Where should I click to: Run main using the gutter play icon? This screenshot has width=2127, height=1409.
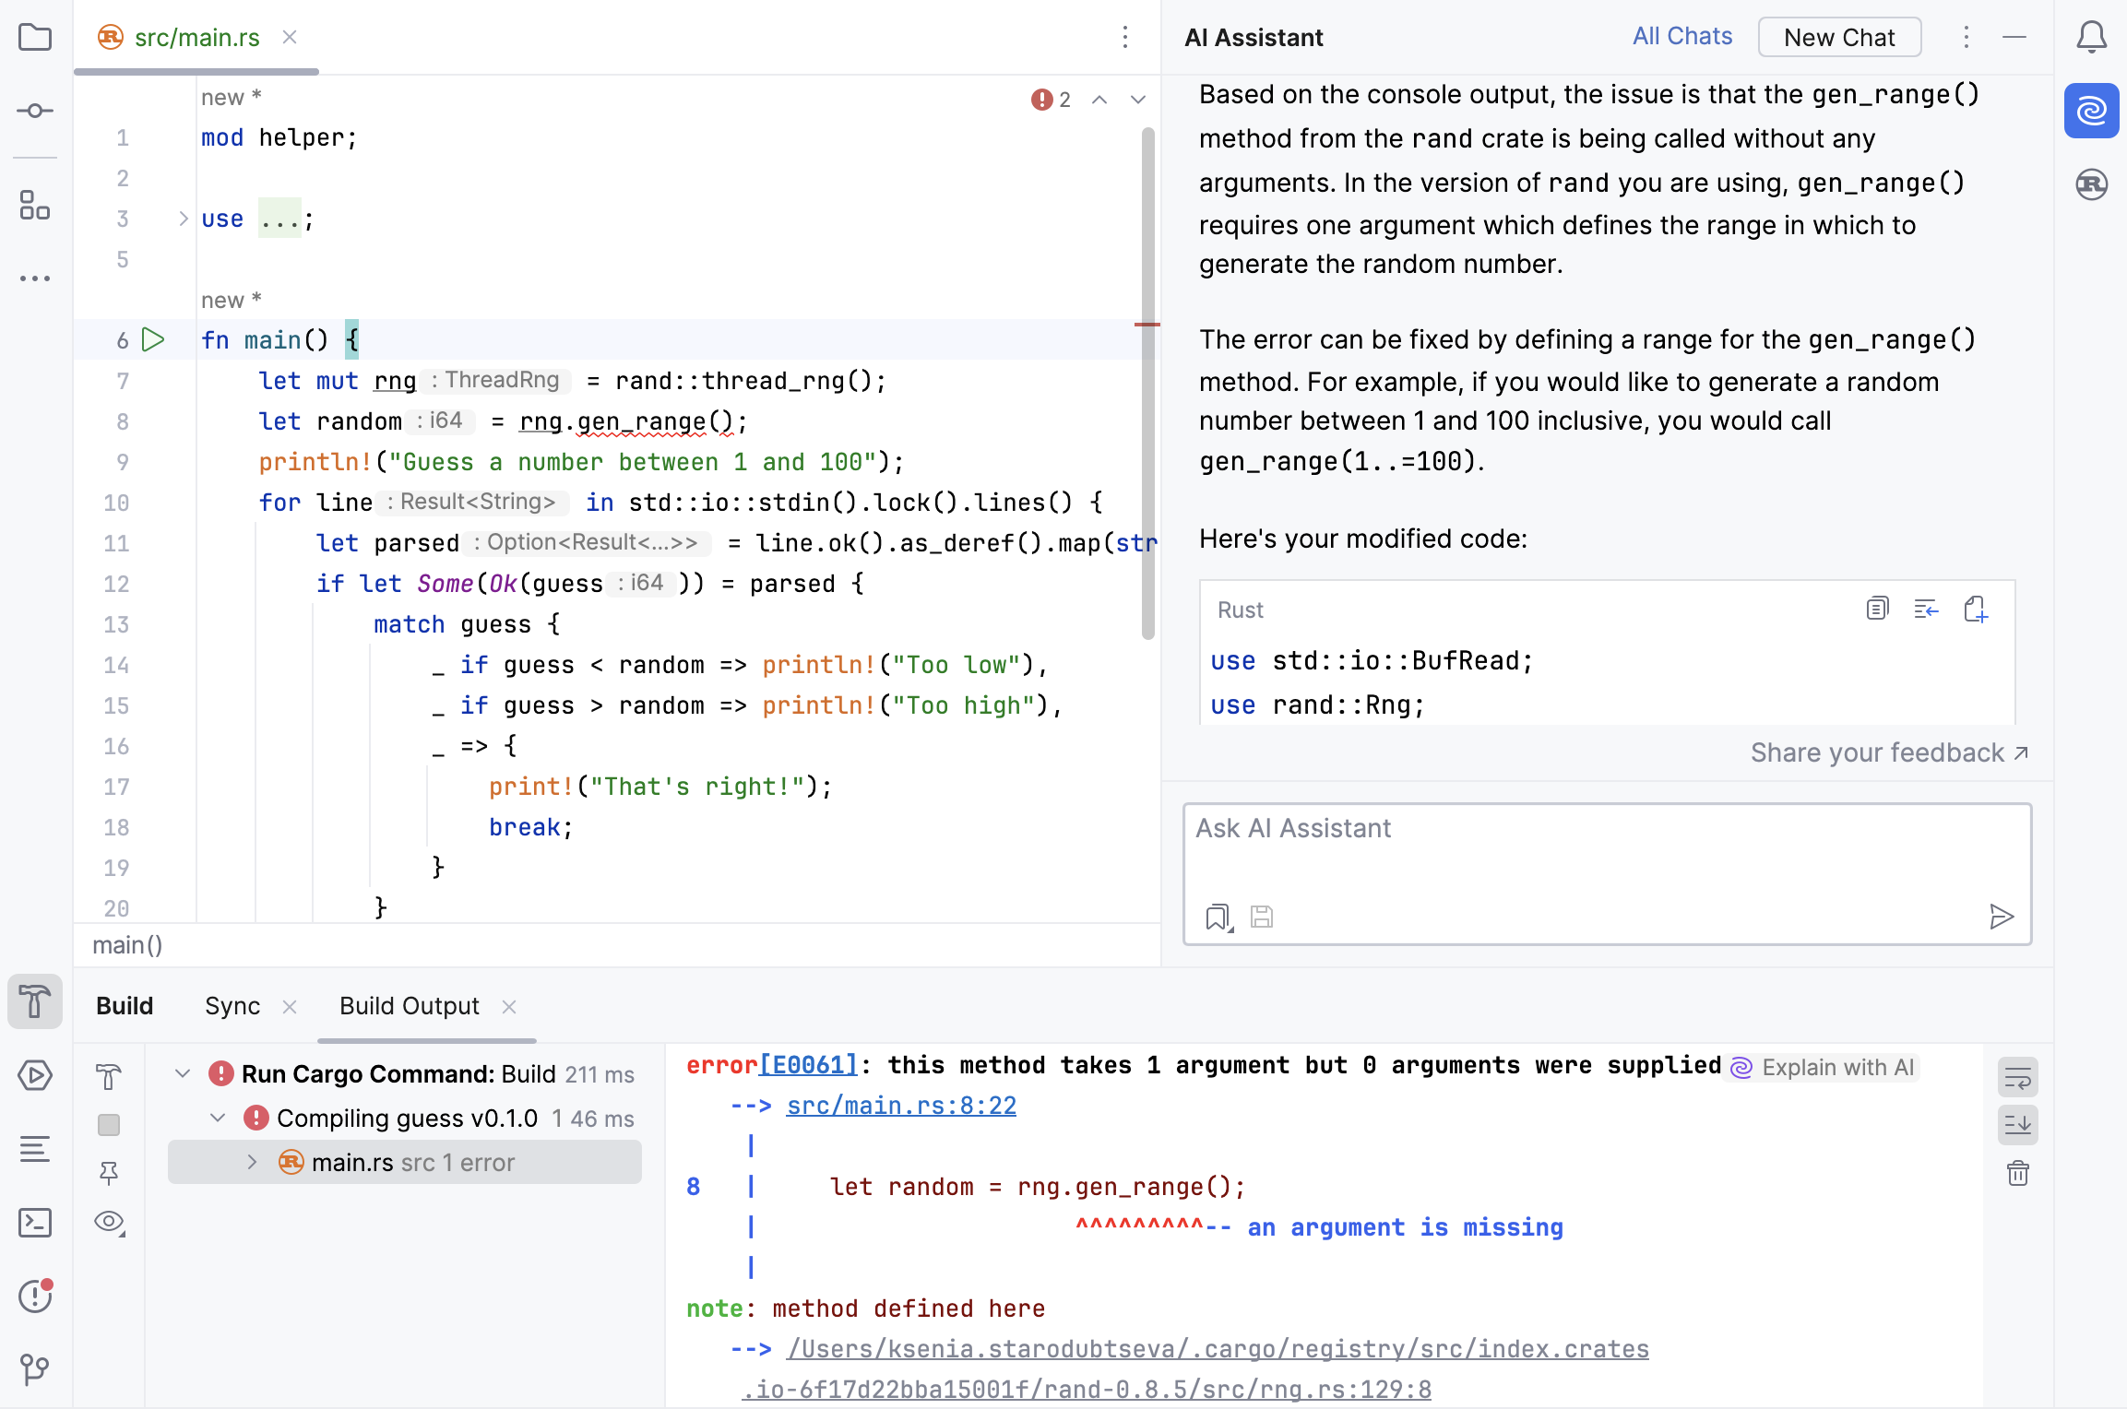[x=153, y=339]
